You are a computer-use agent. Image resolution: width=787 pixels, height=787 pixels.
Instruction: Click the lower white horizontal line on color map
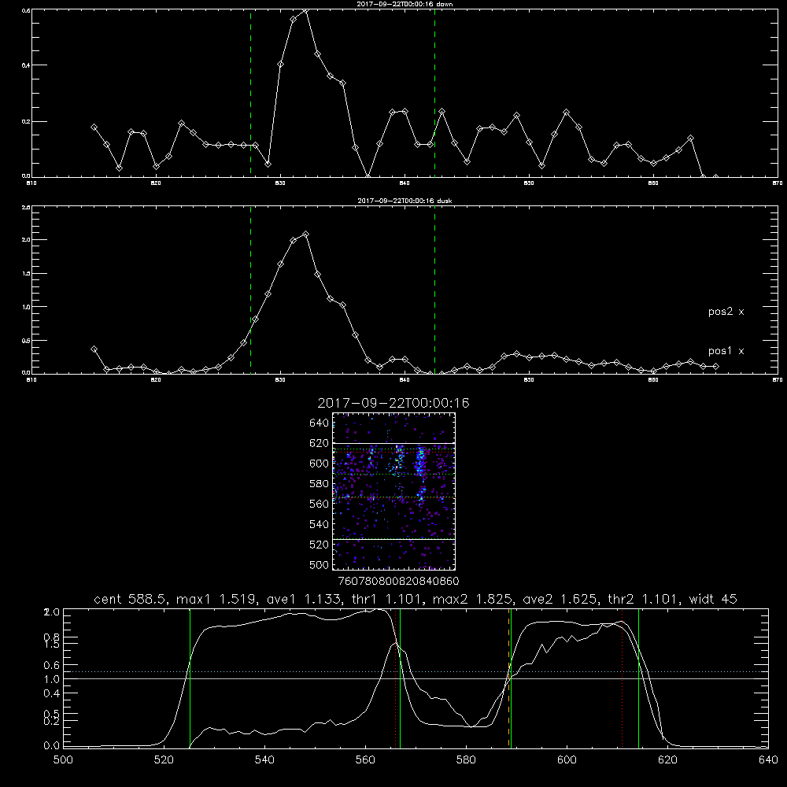(x=393, y=539)
